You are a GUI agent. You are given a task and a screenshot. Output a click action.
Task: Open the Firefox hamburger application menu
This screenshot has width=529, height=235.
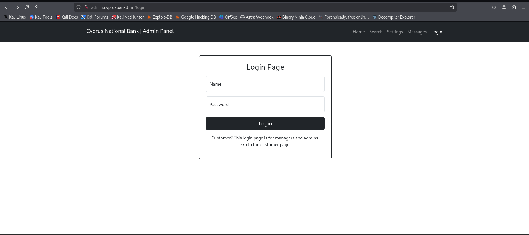[x=524, y=7]
